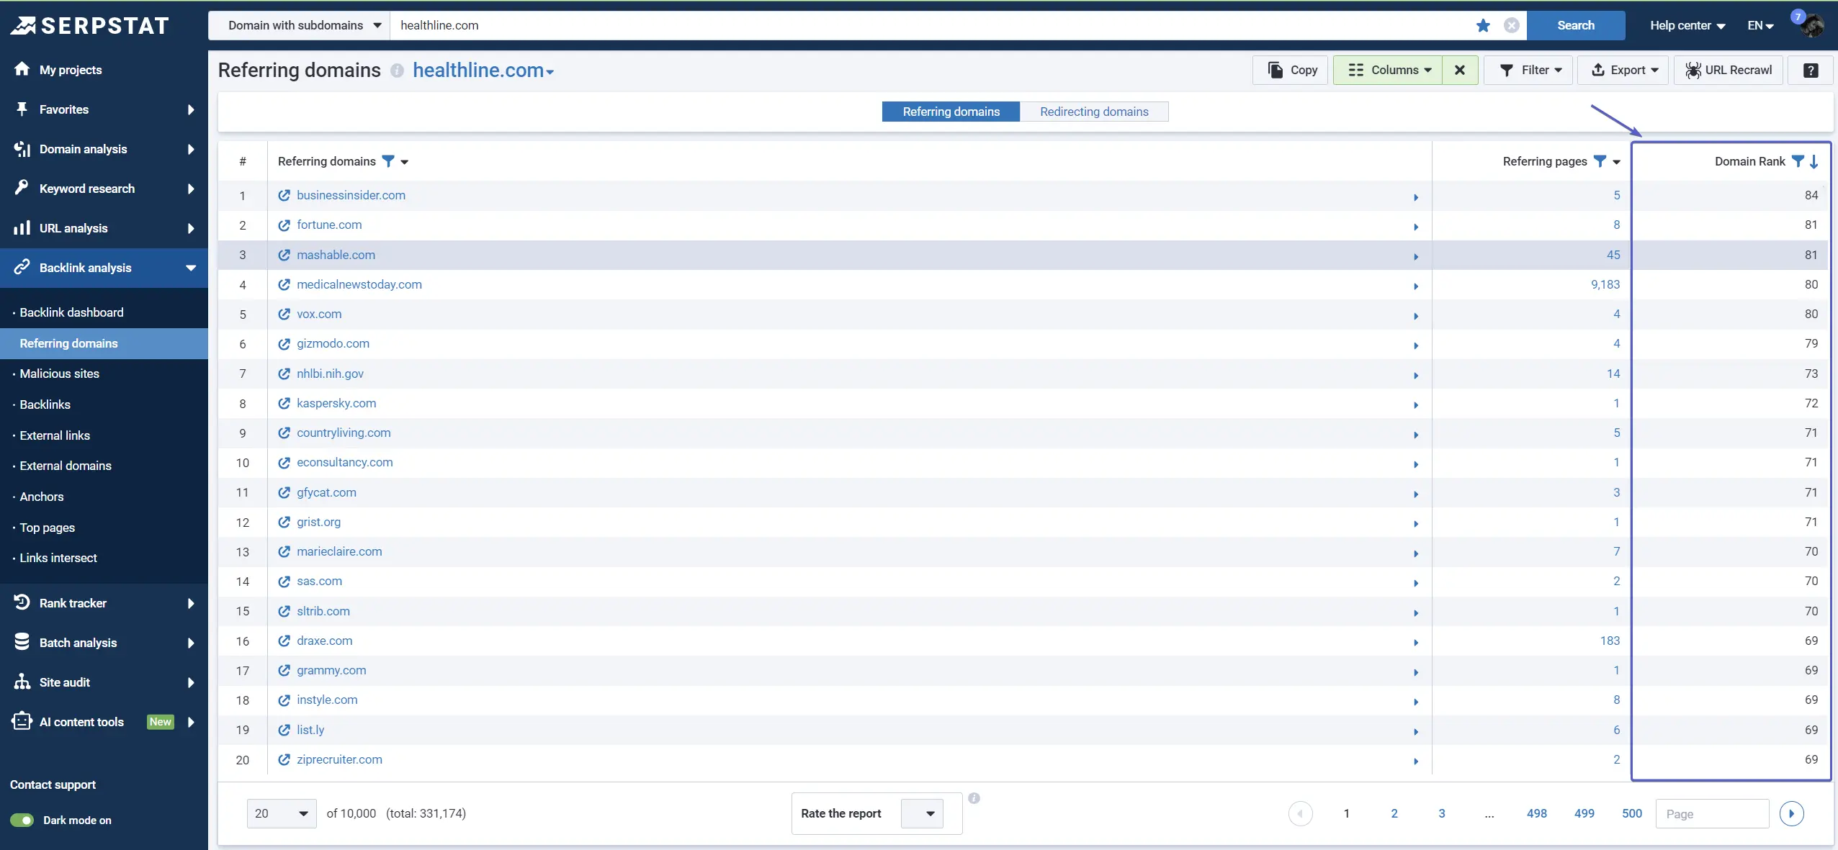
Task: Close the Columns selection with X
Action: coord(1460,71)
